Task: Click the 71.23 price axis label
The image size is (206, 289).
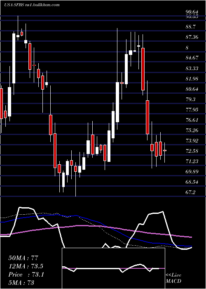Action: 192,161
